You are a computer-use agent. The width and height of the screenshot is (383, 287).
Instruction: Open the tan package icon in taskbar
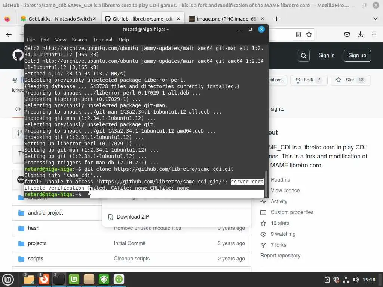coord(89,279)
